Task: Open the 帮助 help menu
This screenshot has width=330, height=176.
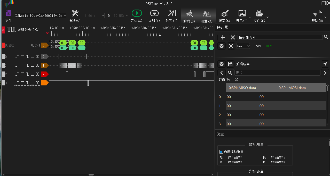Action: (x=317, y=16)
